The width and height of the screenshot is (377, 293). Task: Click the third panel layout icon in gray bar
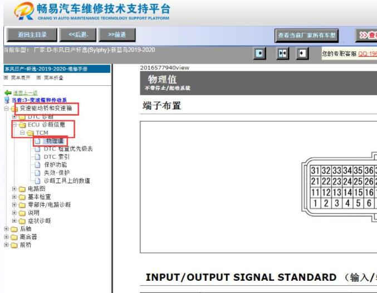tap(302, 53)
